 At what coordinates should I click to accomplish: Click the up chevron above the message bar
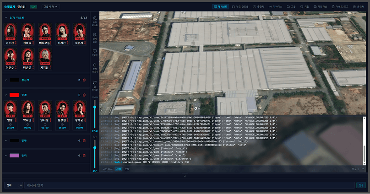tap(185, 176)
